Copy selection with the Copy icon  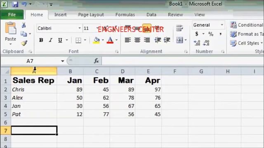tap(24, 34)
